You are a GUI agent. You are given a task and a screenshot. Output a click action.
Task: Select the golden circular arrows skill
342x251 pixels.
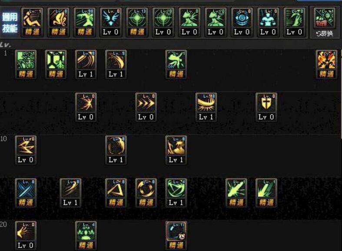click(146, 193)
